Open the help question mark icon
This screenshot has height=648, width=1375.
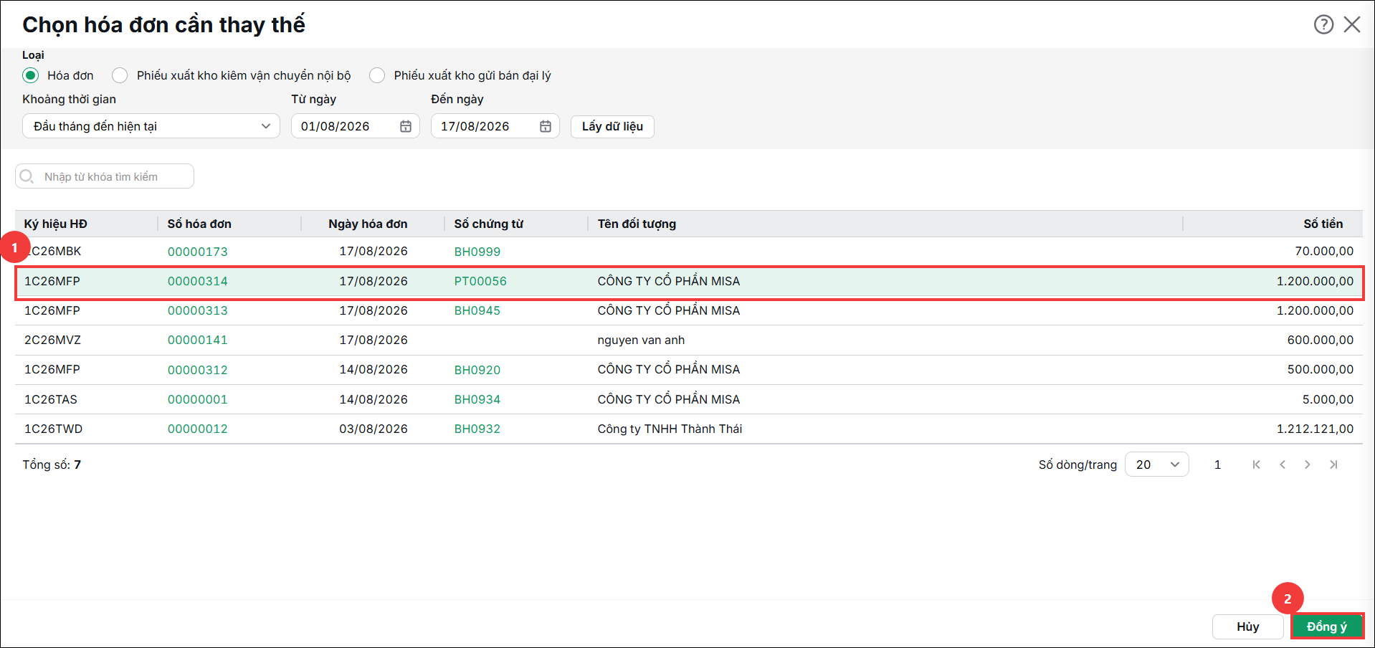pos(1323,24)
